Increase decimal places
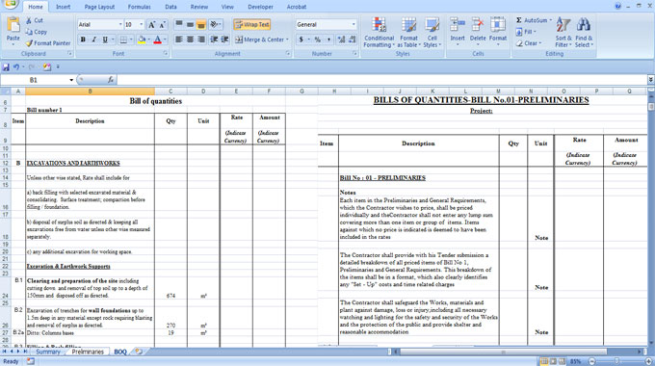 (341, 39)
